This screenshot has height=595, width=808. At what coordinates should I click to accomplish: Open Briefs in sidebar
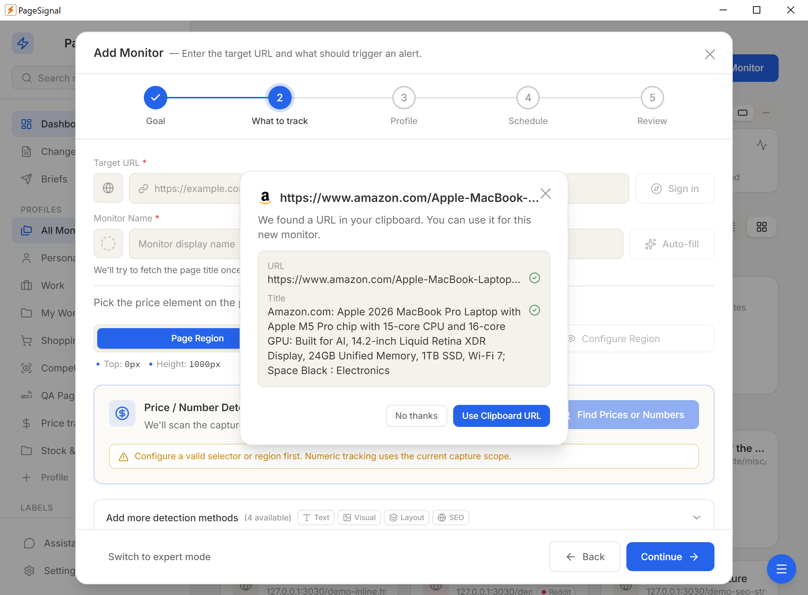click(x=44, y=179)
